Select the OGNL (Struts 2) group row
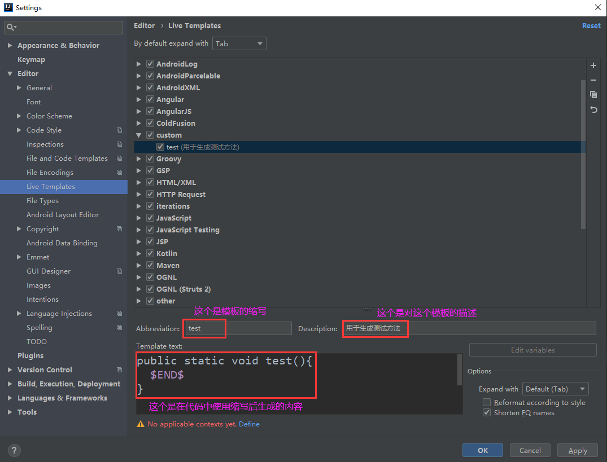Screen dimensions: 607x462 pyautogui.click(x=360, y=289)
